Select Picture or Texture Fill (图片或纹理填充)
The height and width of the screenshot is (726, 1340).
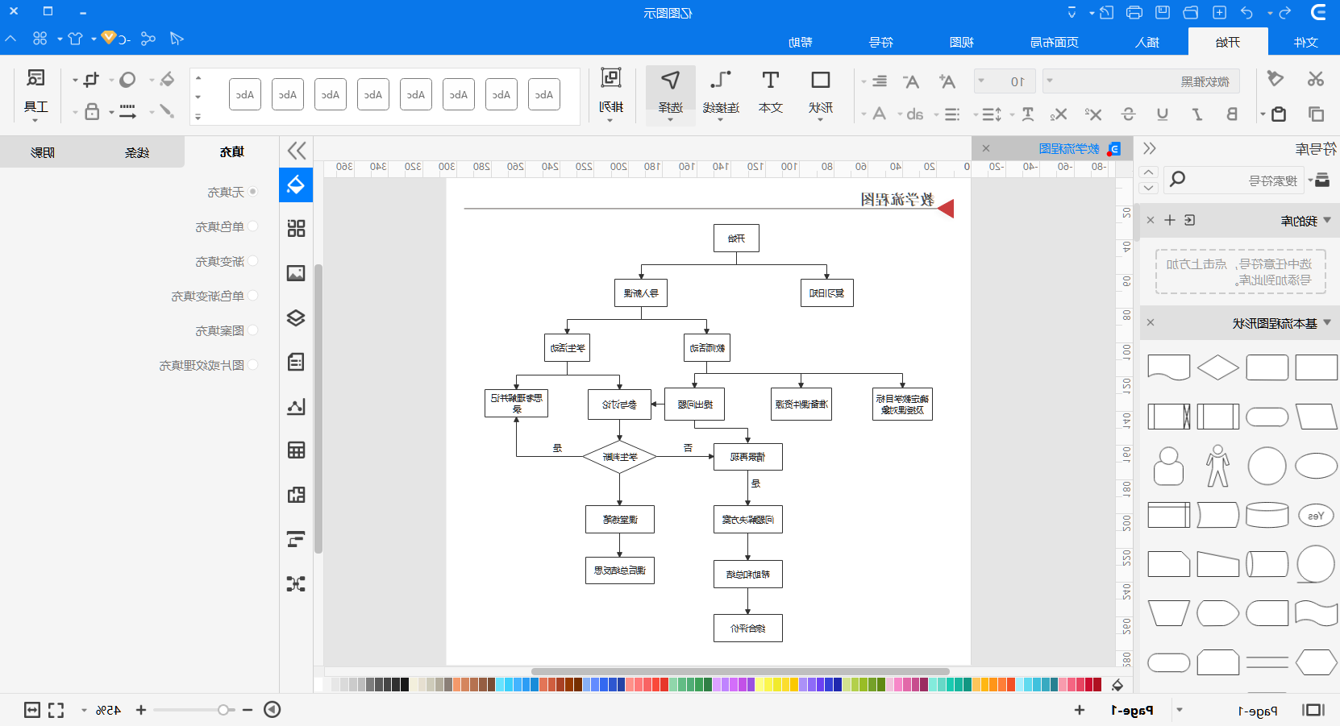tap(252, 365)
